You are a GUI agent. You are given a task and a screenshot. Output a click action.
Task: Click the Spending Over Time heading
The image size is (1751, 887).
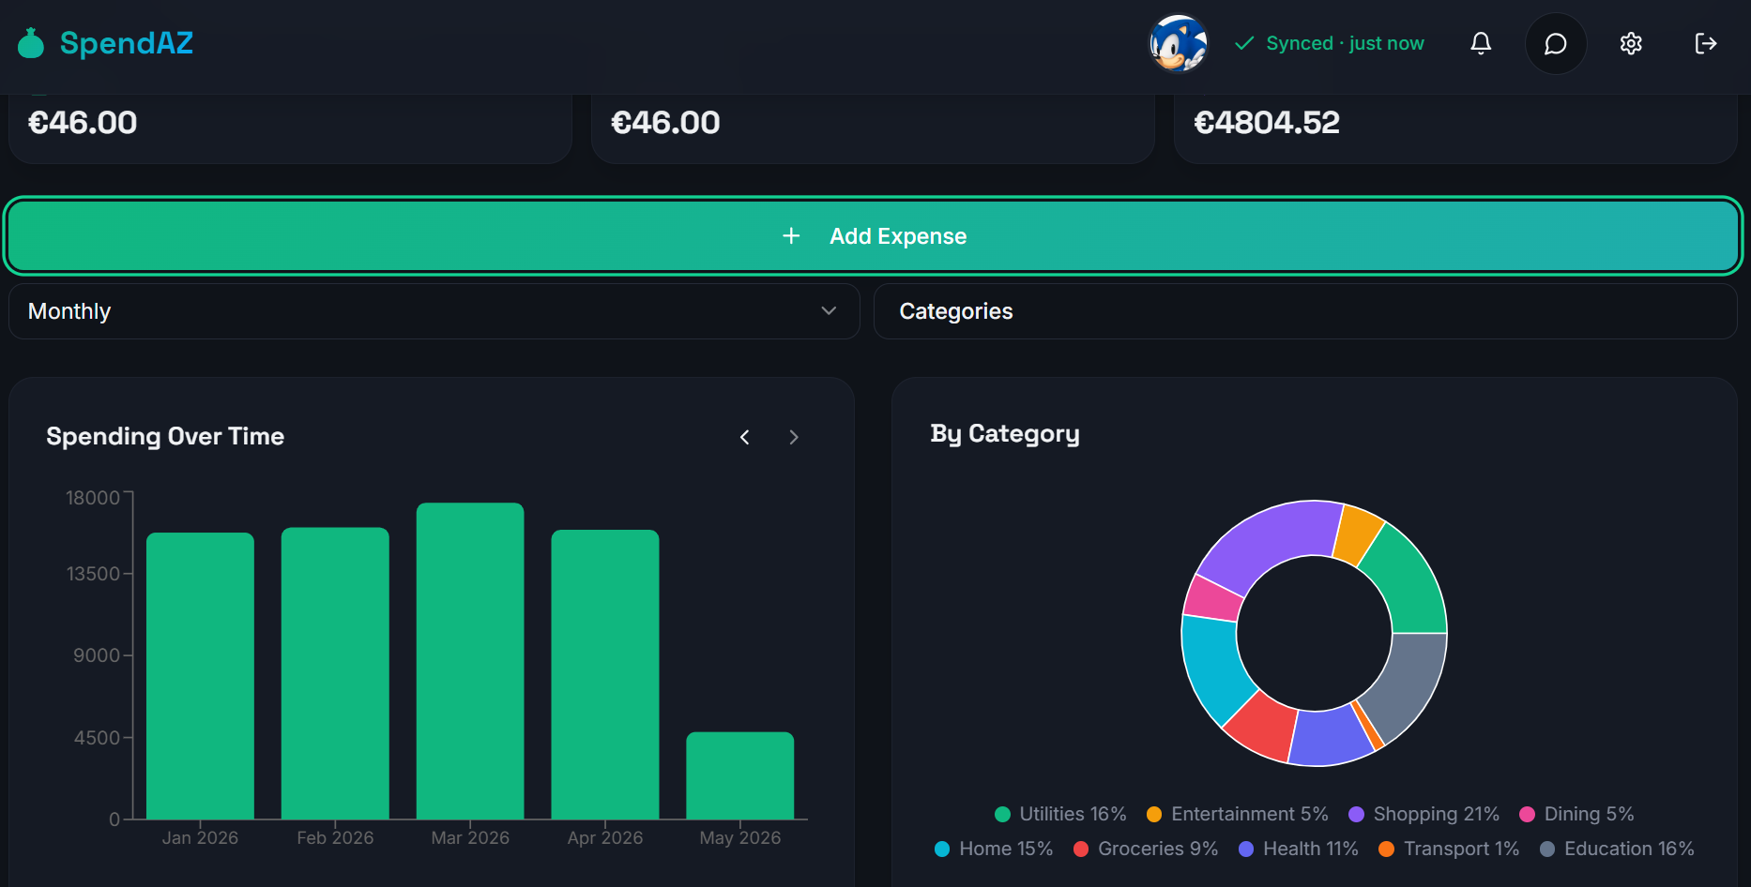(165, 436)
